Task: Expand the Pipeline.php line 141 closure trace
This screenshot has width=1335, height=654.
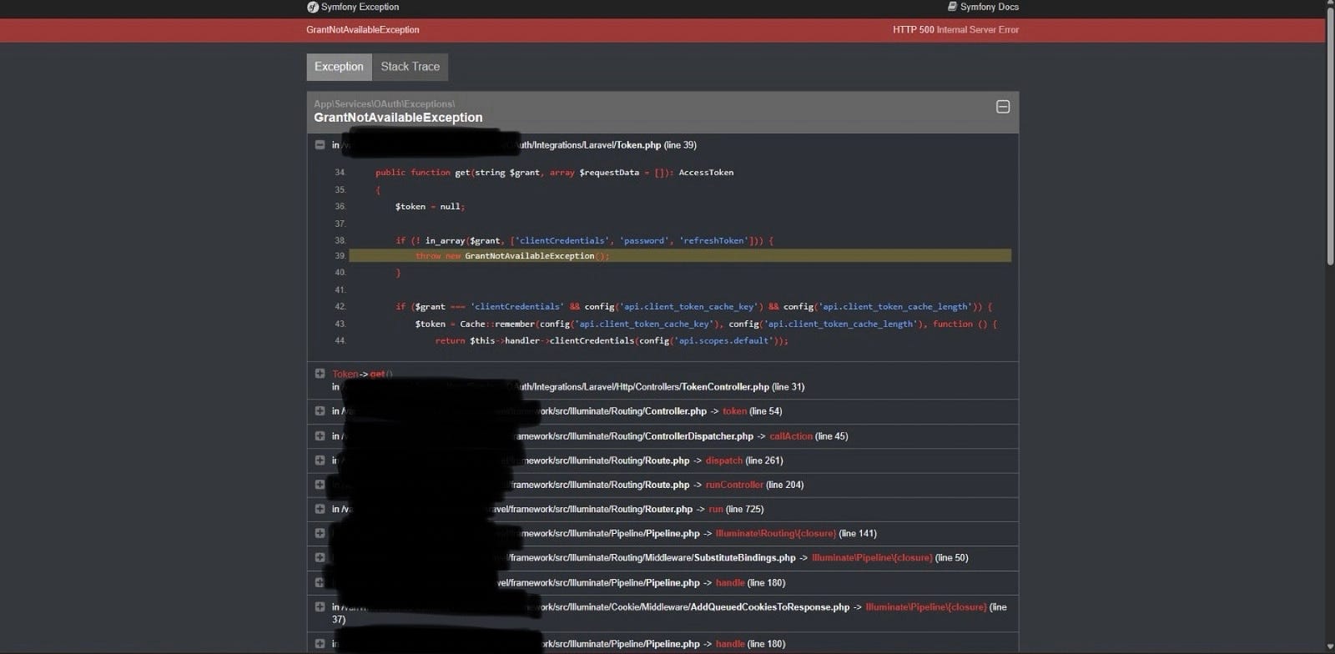Action: (x=320, y=533)
